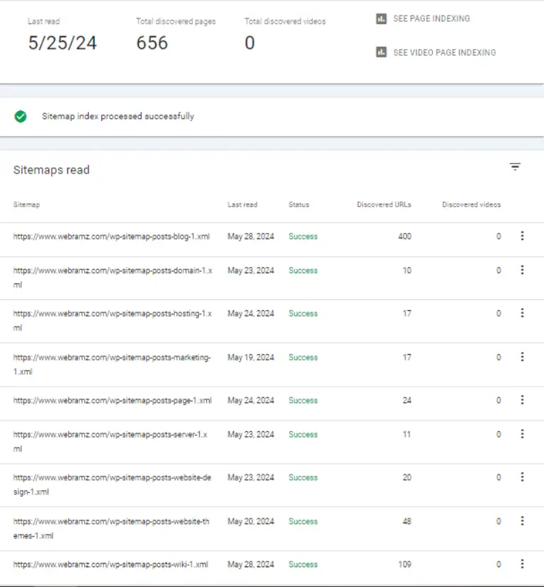Select the wp-sitemap-posts-website-themes-1.xml sitemap URL

[111, 528]
